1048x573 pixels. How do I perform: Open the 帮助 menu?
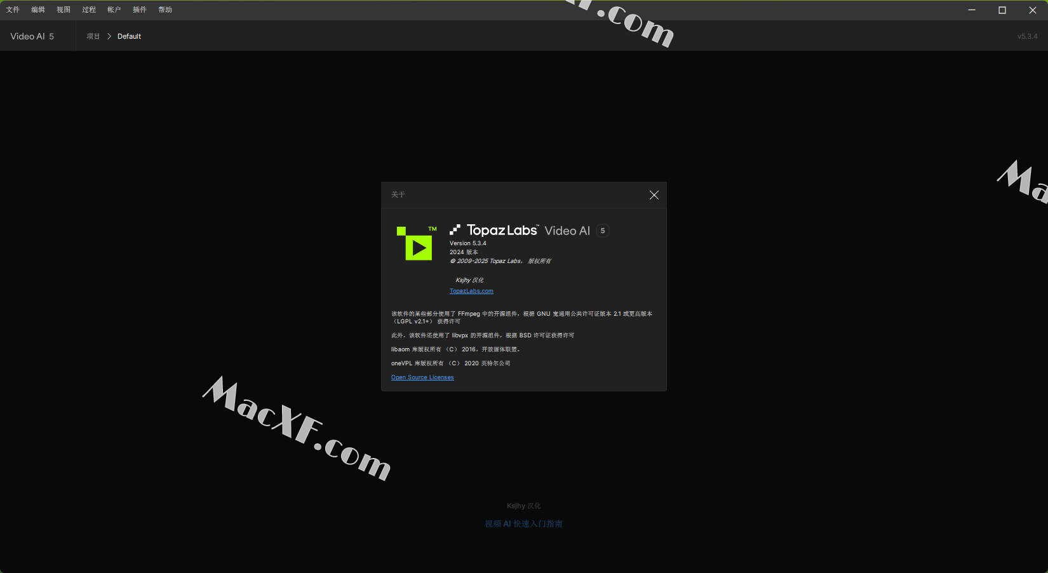[165, 10]
